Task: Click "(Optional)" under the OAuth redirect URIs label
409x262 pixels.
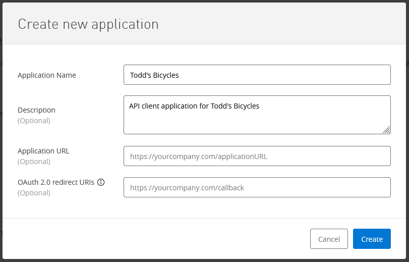Action: pos(34,193)
